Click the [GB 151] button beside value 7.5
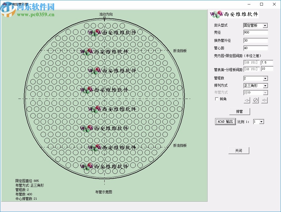The width and height of the screenshot is (281, 212). tap(251, 62)
